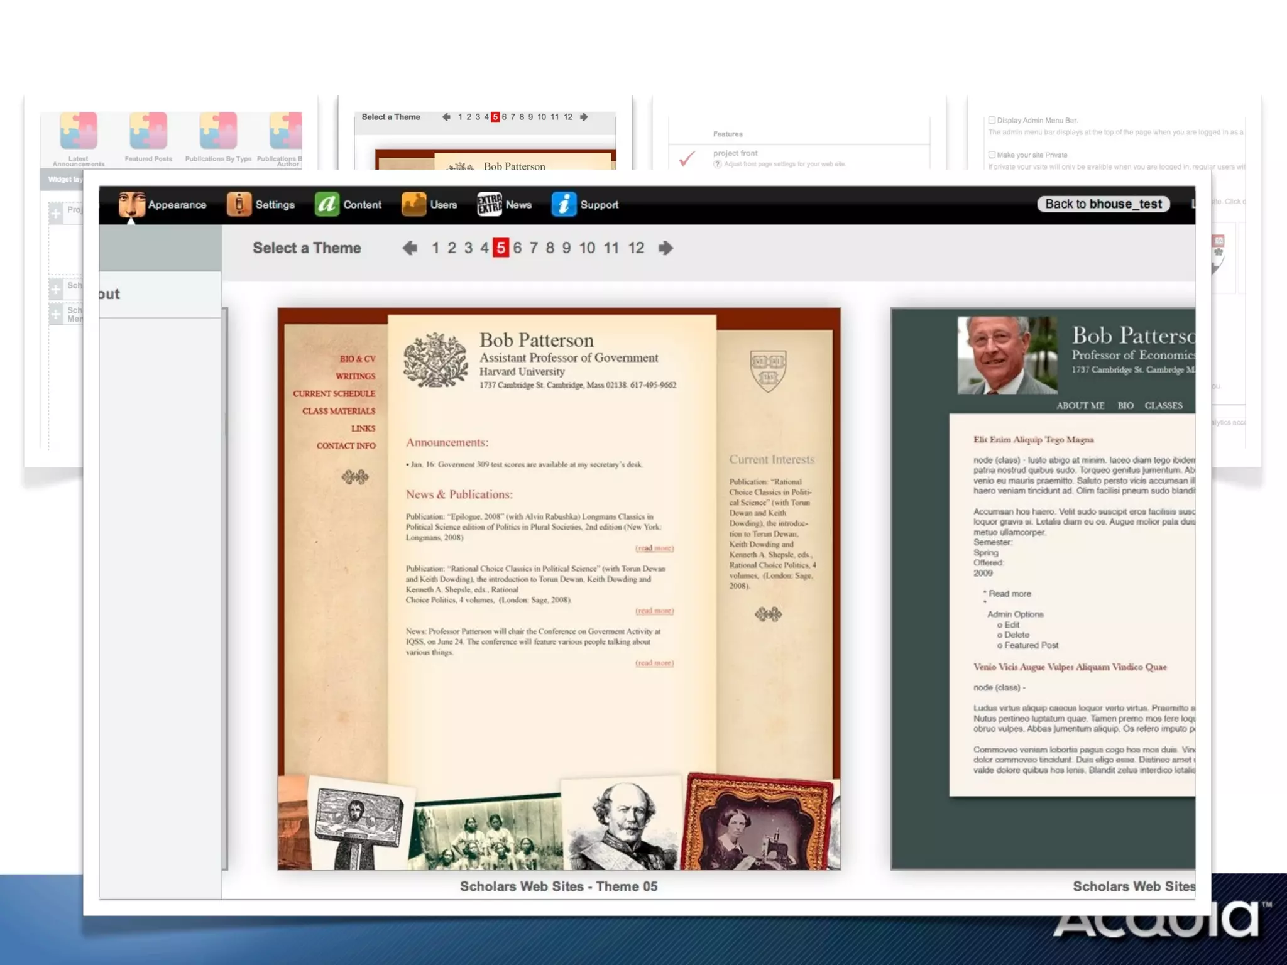Screen dimensions: 1287x965
Task: Click the previous theme left arrow
Action: point(410,248)
